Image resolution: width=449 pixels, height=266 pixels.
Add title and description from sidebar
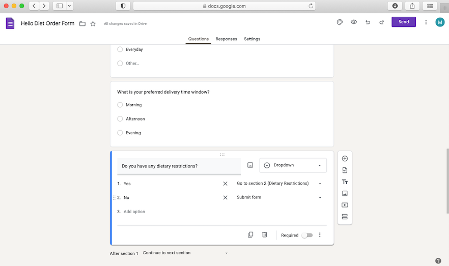click(x=345, y=182)
